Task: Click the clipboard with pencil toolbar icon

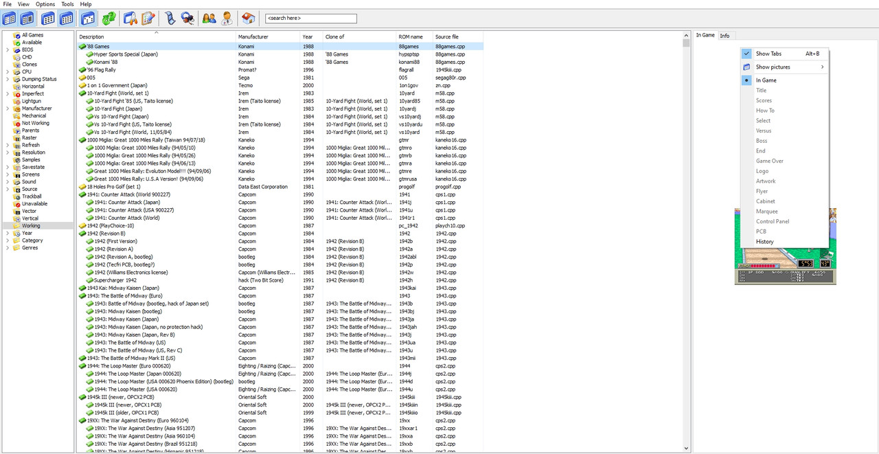Action: coord(148,19)
